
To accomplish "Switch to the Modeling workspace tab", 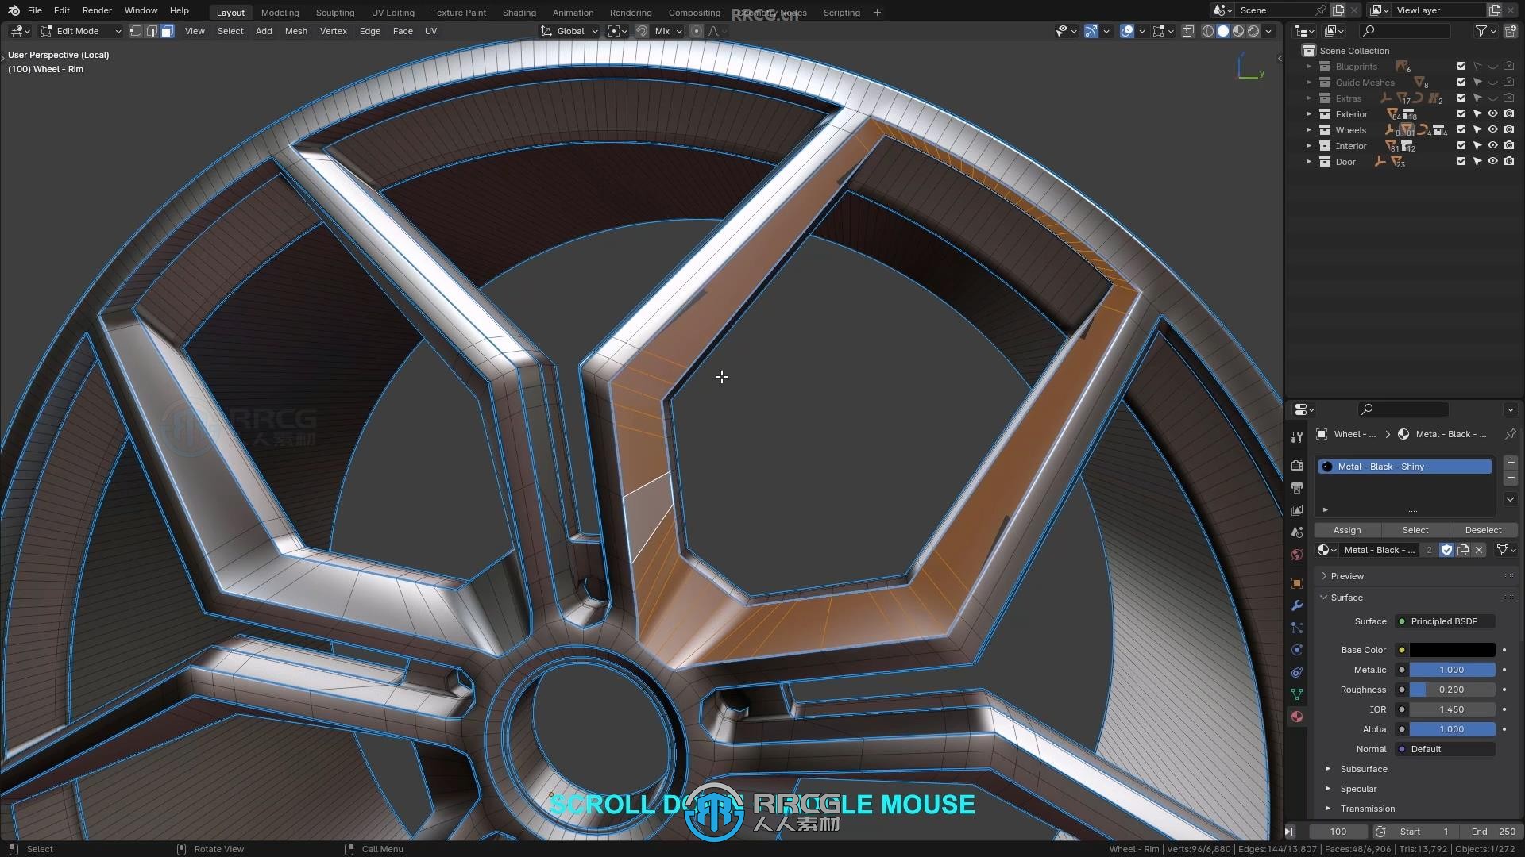I will click(x=280, y=12).
